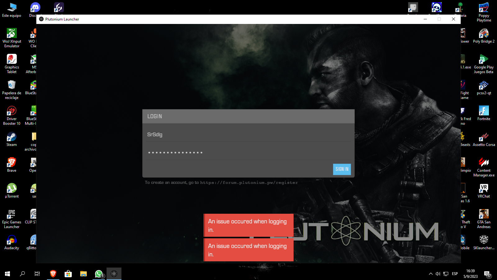
Task: Dismiss the lower red login error notification
Action: tap(248, 250)
